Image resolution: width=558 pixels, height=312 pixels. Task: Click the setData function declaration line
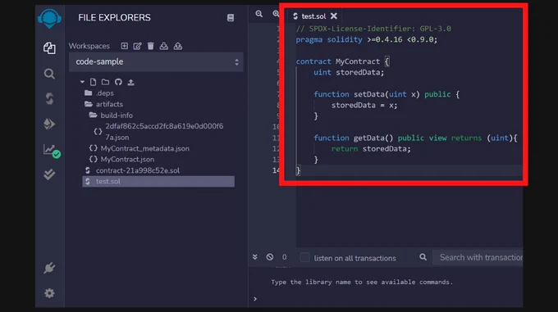[386, 94]
